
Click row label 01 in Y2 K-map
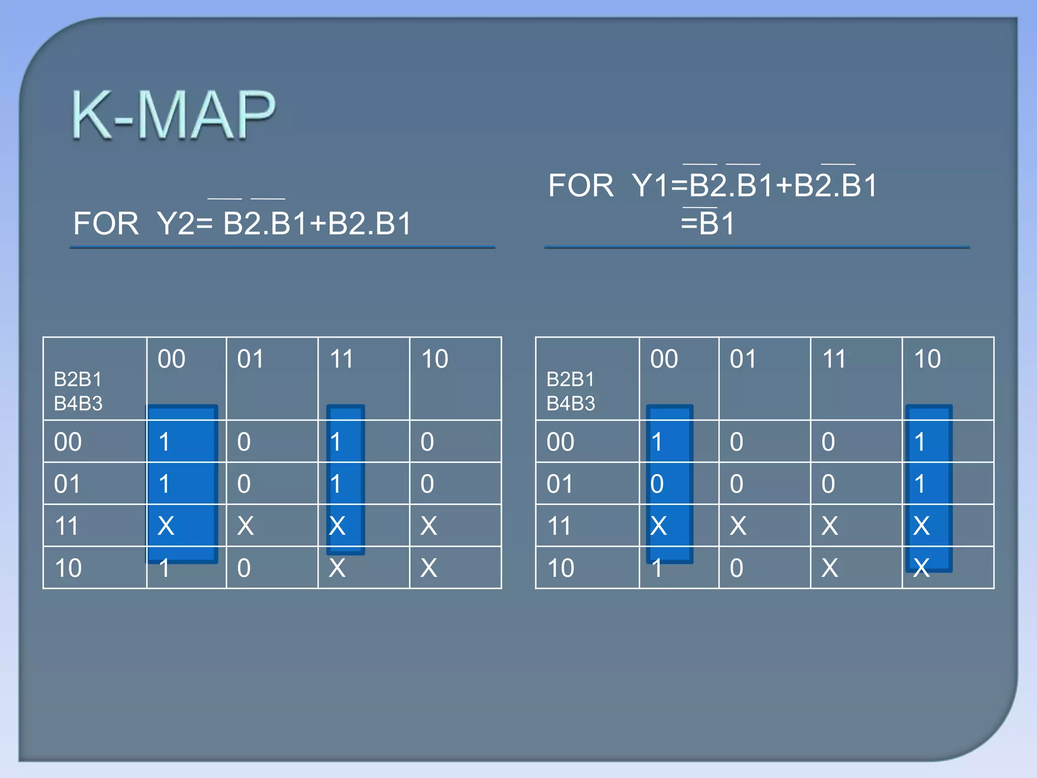[95, 483]
